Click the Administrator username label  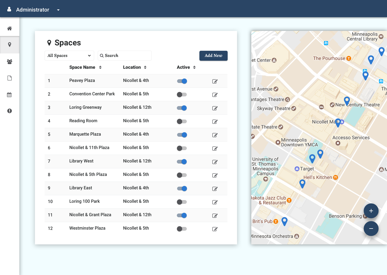[x=33, y=10]
